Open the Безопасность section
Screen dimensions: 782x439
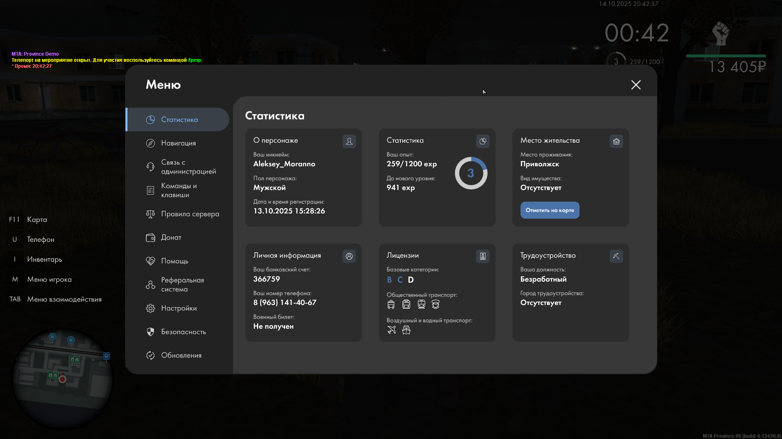coord(183,332)
